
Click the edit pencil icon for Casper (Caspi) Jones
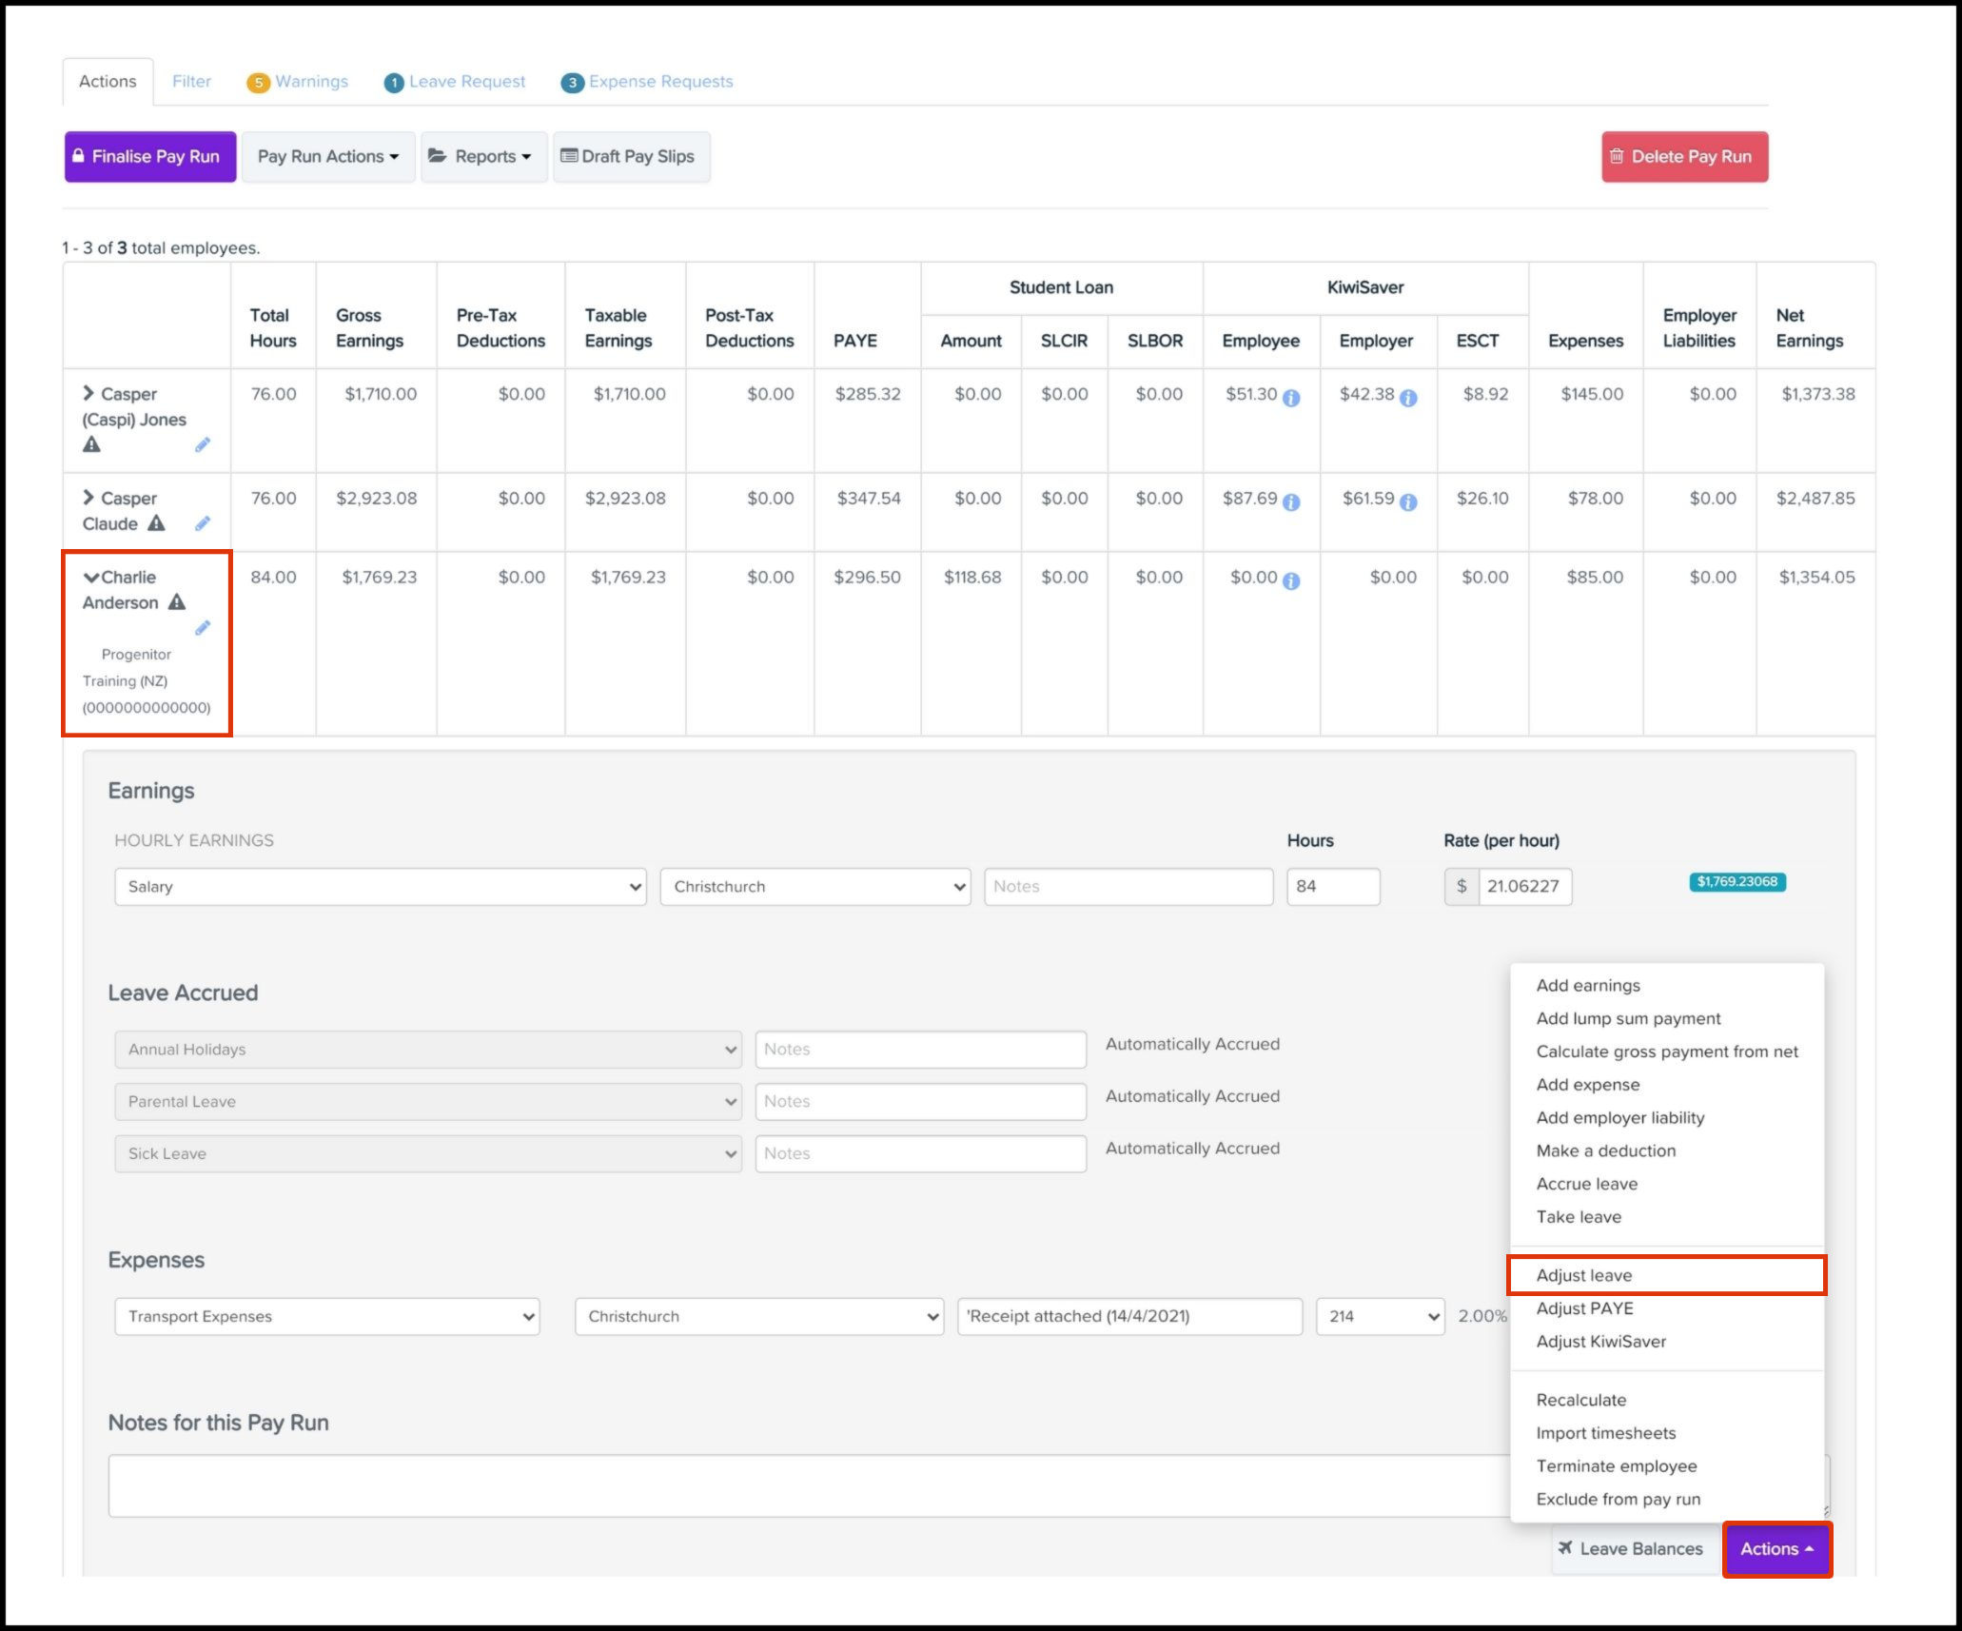coord(203,444)
